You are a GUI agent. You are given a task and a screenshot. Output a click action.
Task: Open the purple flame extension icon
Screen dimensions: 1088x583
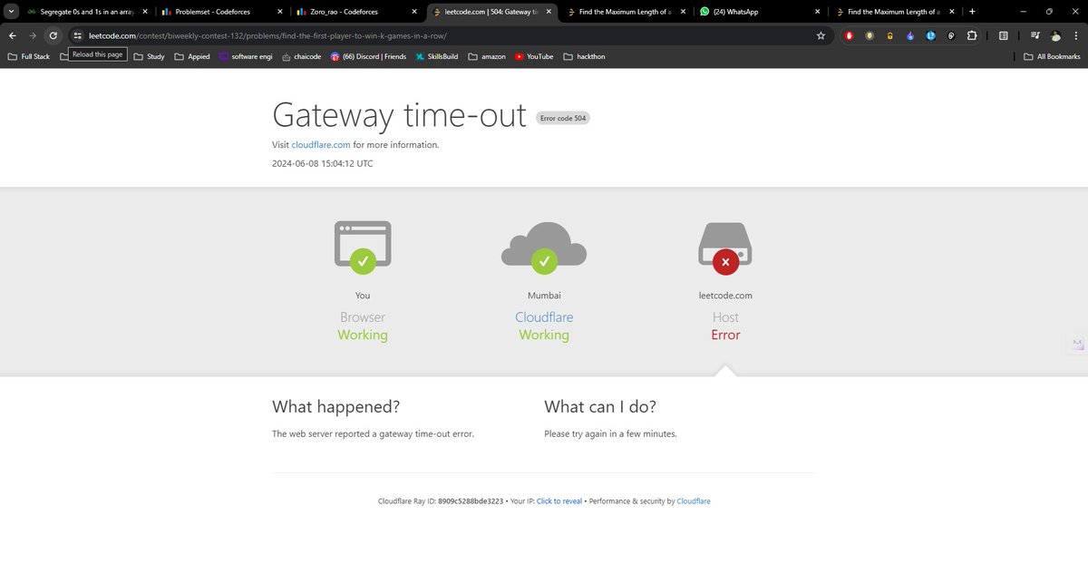(910, 35)
